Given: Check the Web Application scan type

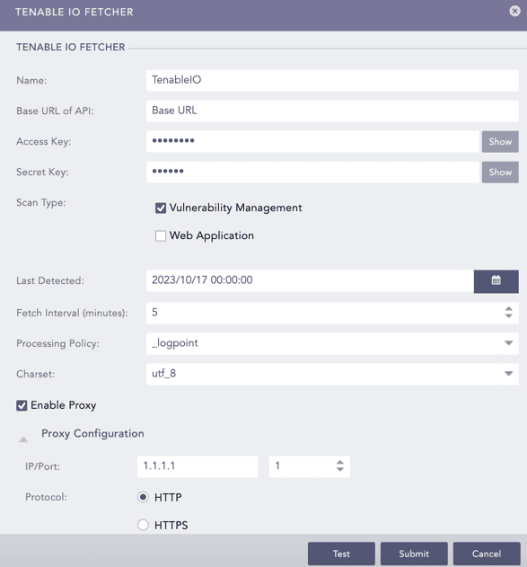Looking at the screenshot, I should 161,235.
